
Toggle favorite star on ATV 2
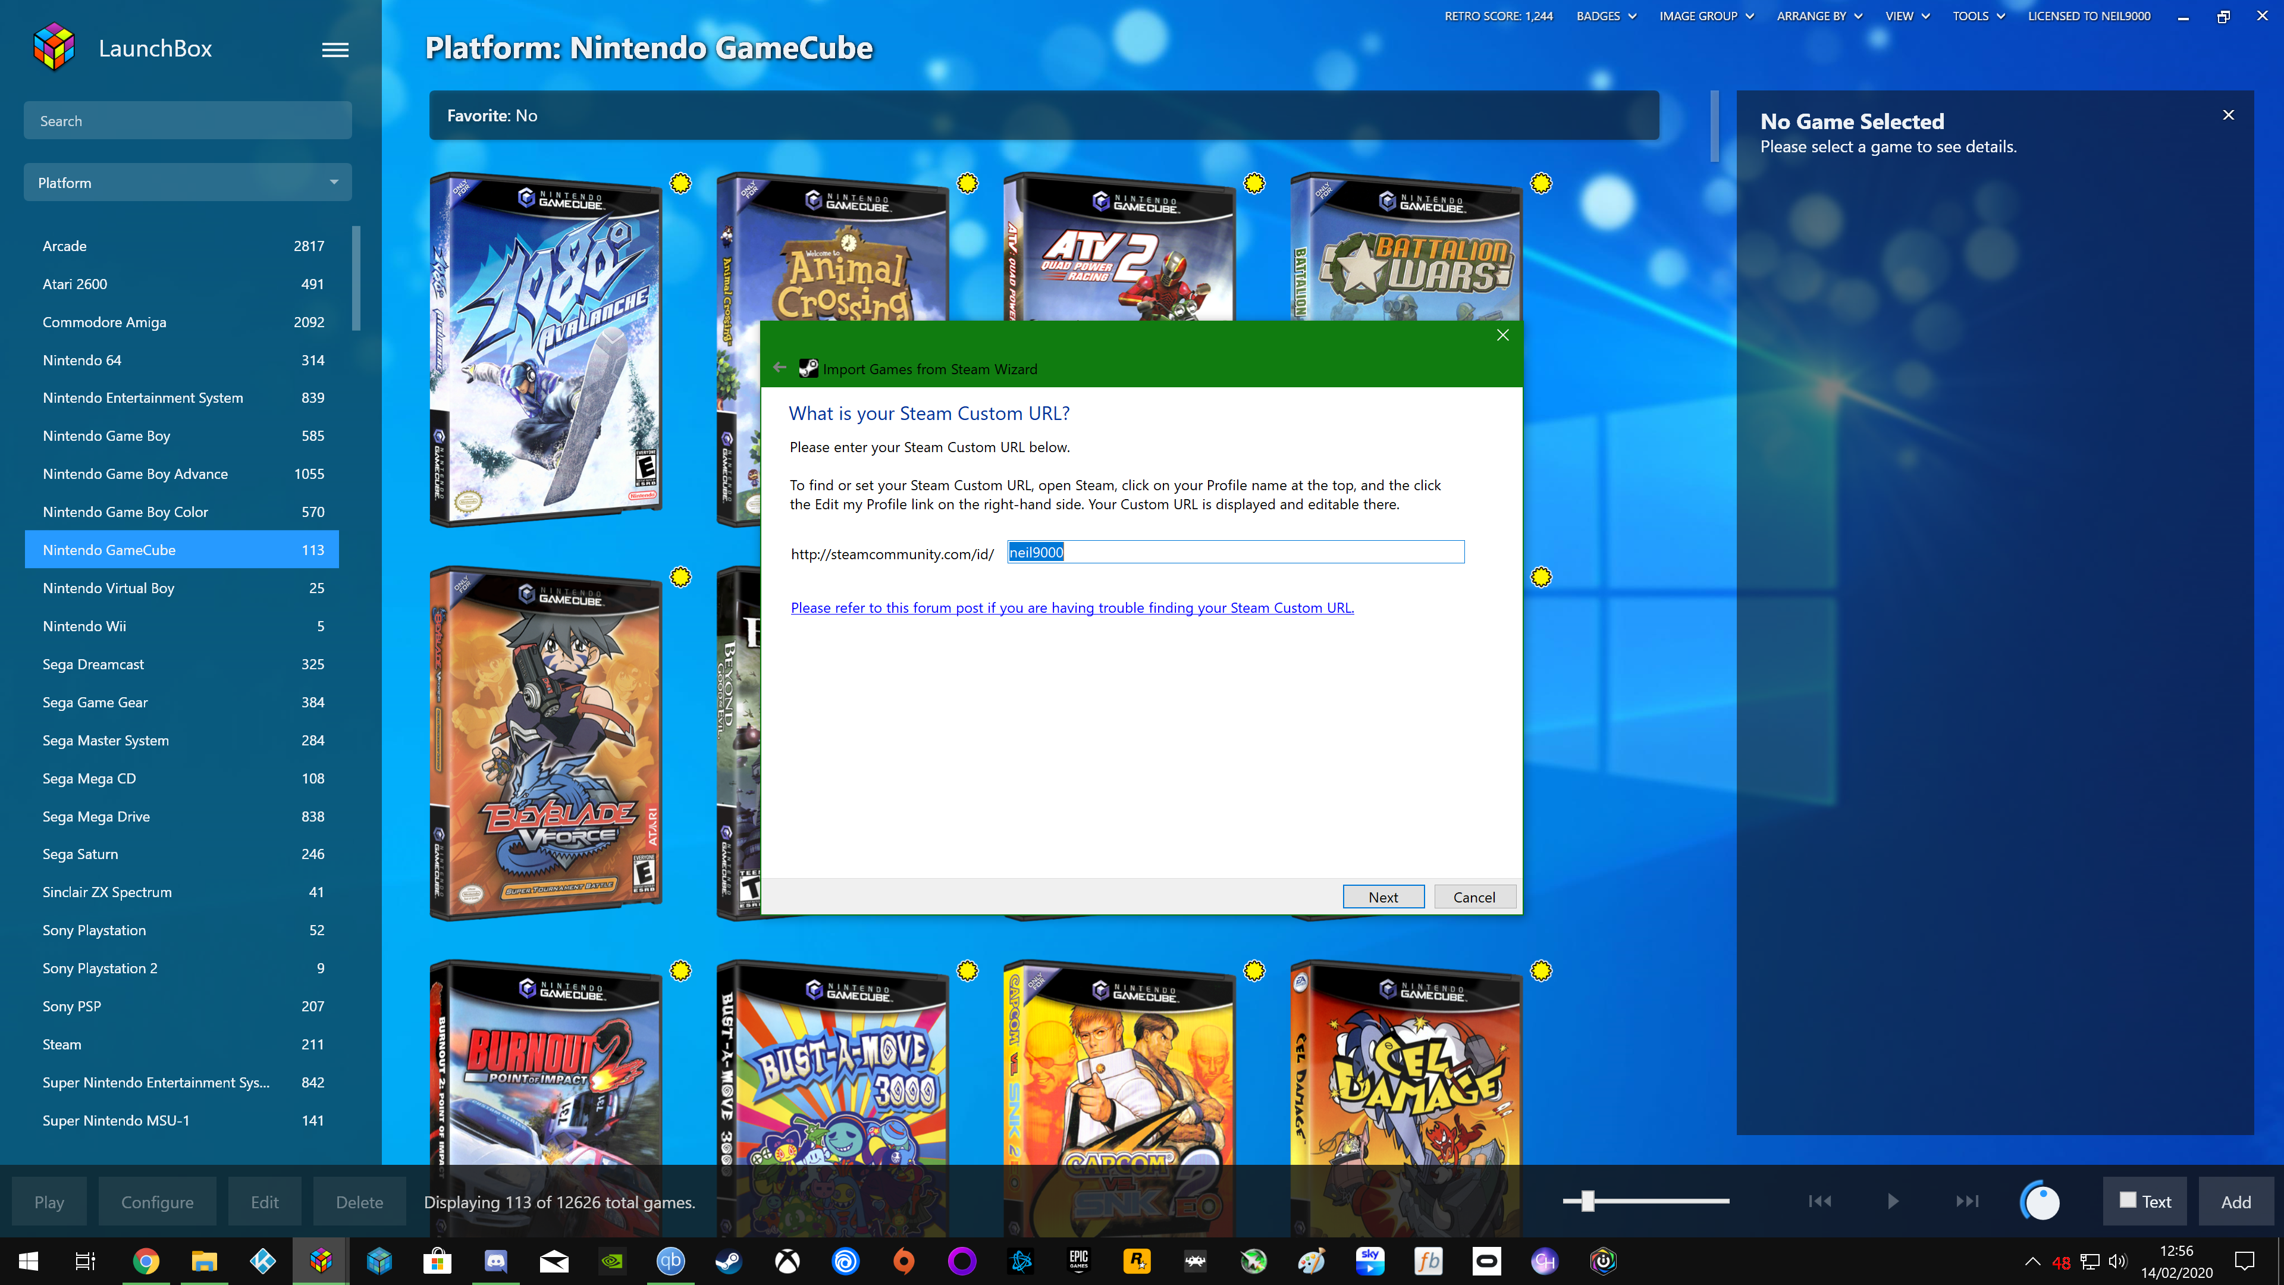(x=1254, y=183)
